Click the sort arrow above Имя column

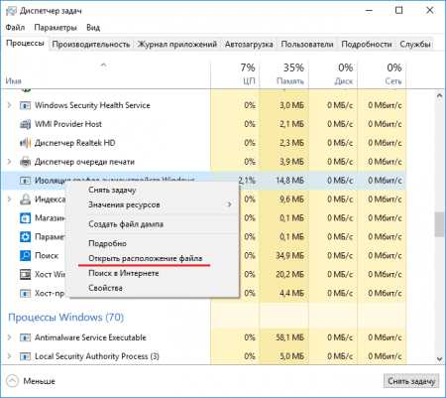point(103,66)
